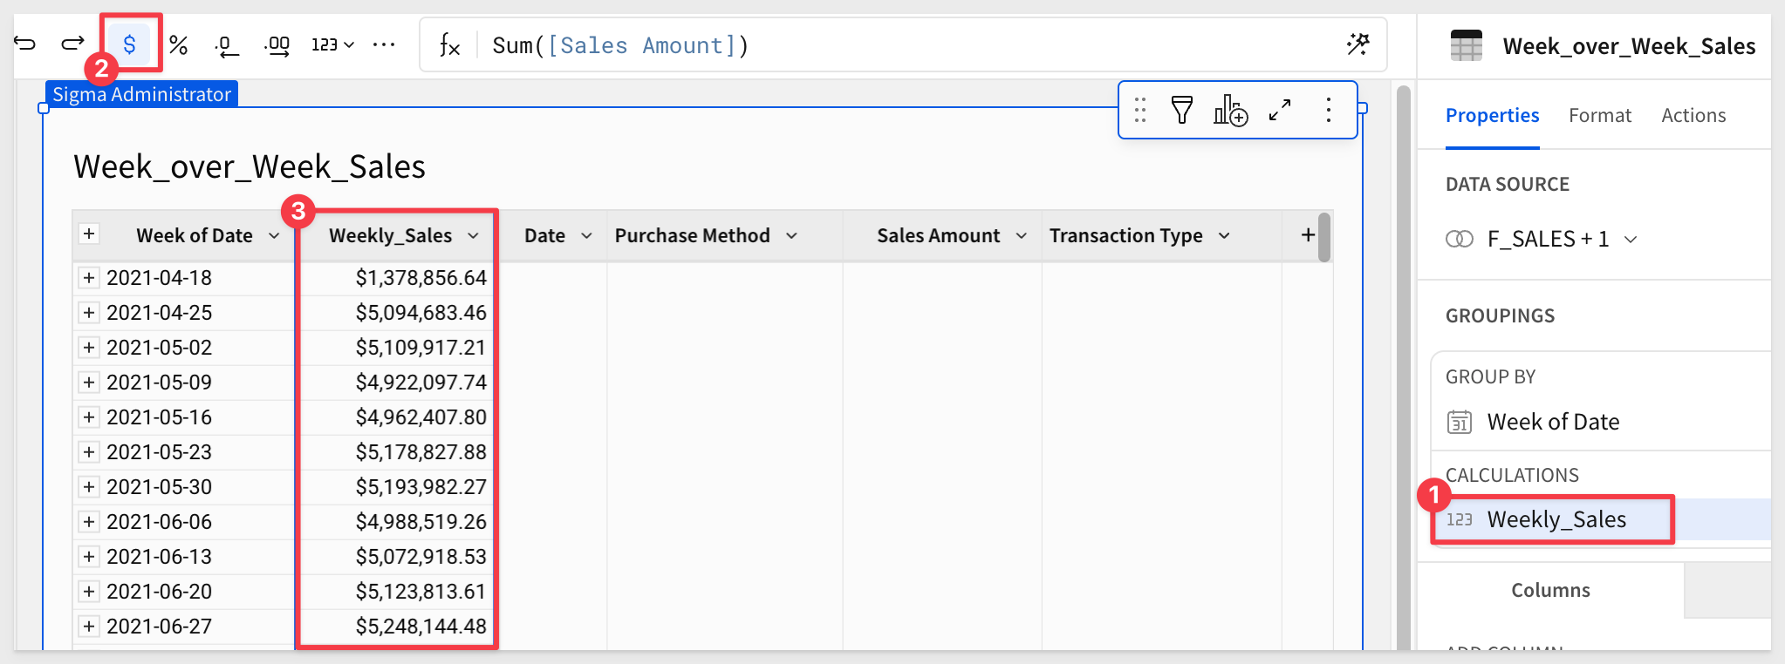Apply percent format to column
Viewport: 1785px width, 664px height.
pyautogui.click(x=179, y=44)
